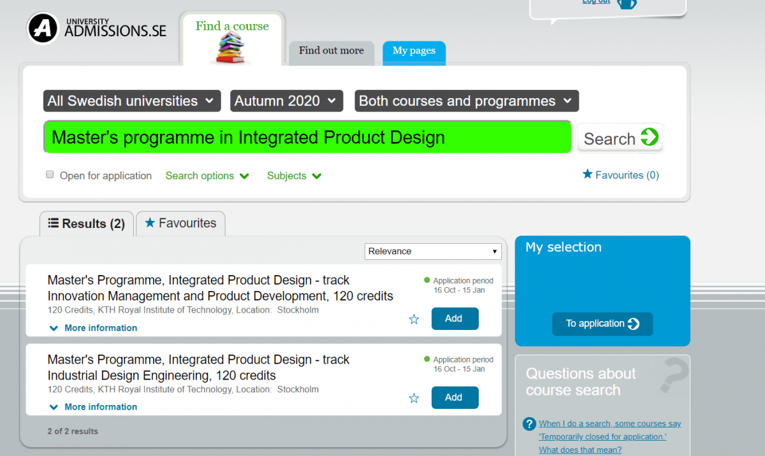Viewport: 765px width, 456px height.
Task: Click question mark icon beside help link
Action: pyautogui.click(x=528, y=424)
